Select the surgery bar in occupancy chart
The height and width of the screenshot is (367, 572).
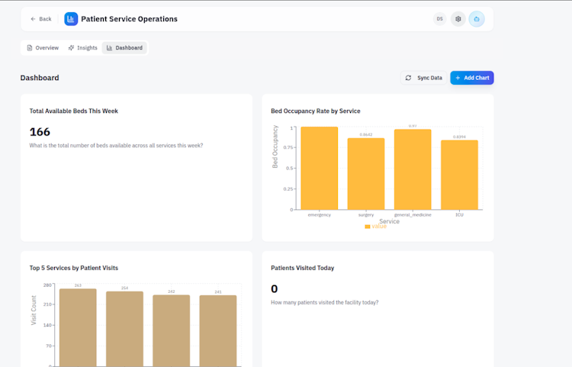click(x=366, y=174)
